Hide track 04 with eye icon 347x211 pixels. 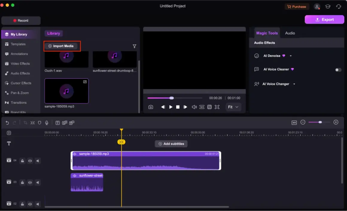point(30,161)
